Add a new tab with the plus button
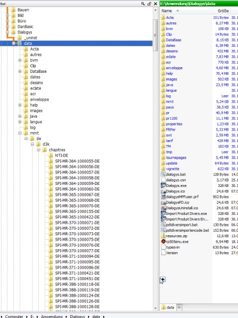 (x=179, y=308)
